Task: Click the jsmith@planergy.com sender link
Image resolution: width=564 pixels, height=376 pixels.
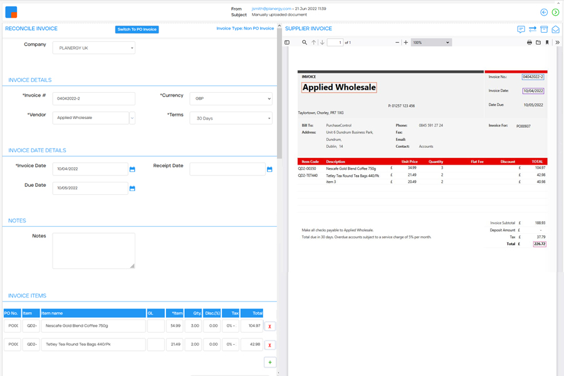Action: [x=271, y=9]
